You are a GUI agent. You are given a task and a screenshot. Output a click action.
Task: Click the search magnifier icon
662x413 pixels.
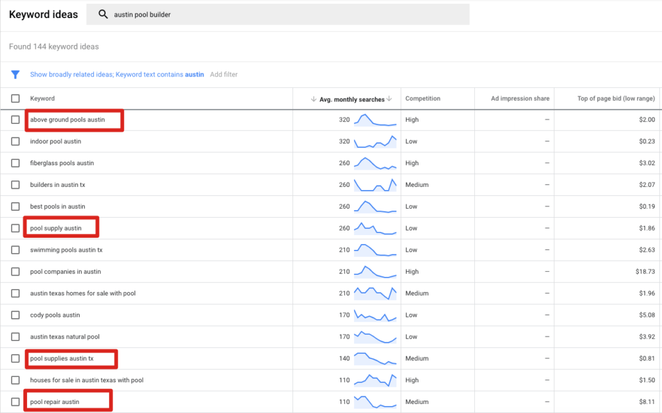tap(103, 14)
